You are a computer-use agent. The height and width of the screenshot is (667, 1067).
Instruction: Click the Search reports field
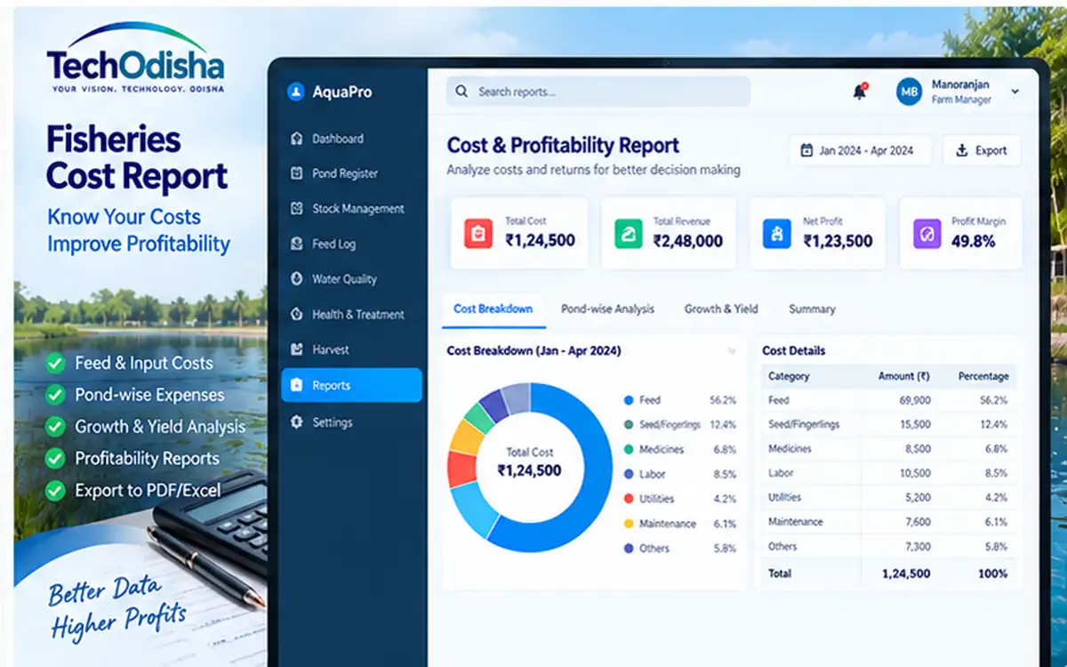(598, 92)
